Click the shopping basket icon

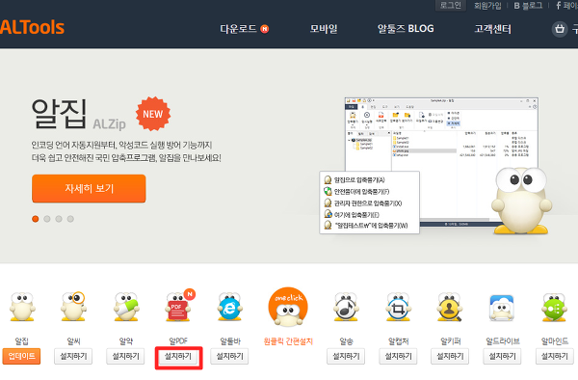[x=560, y=29]
